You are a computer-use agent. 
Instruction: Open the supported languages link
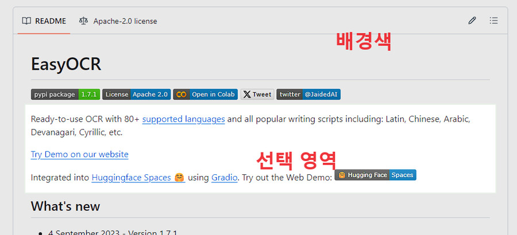(184, 119)
